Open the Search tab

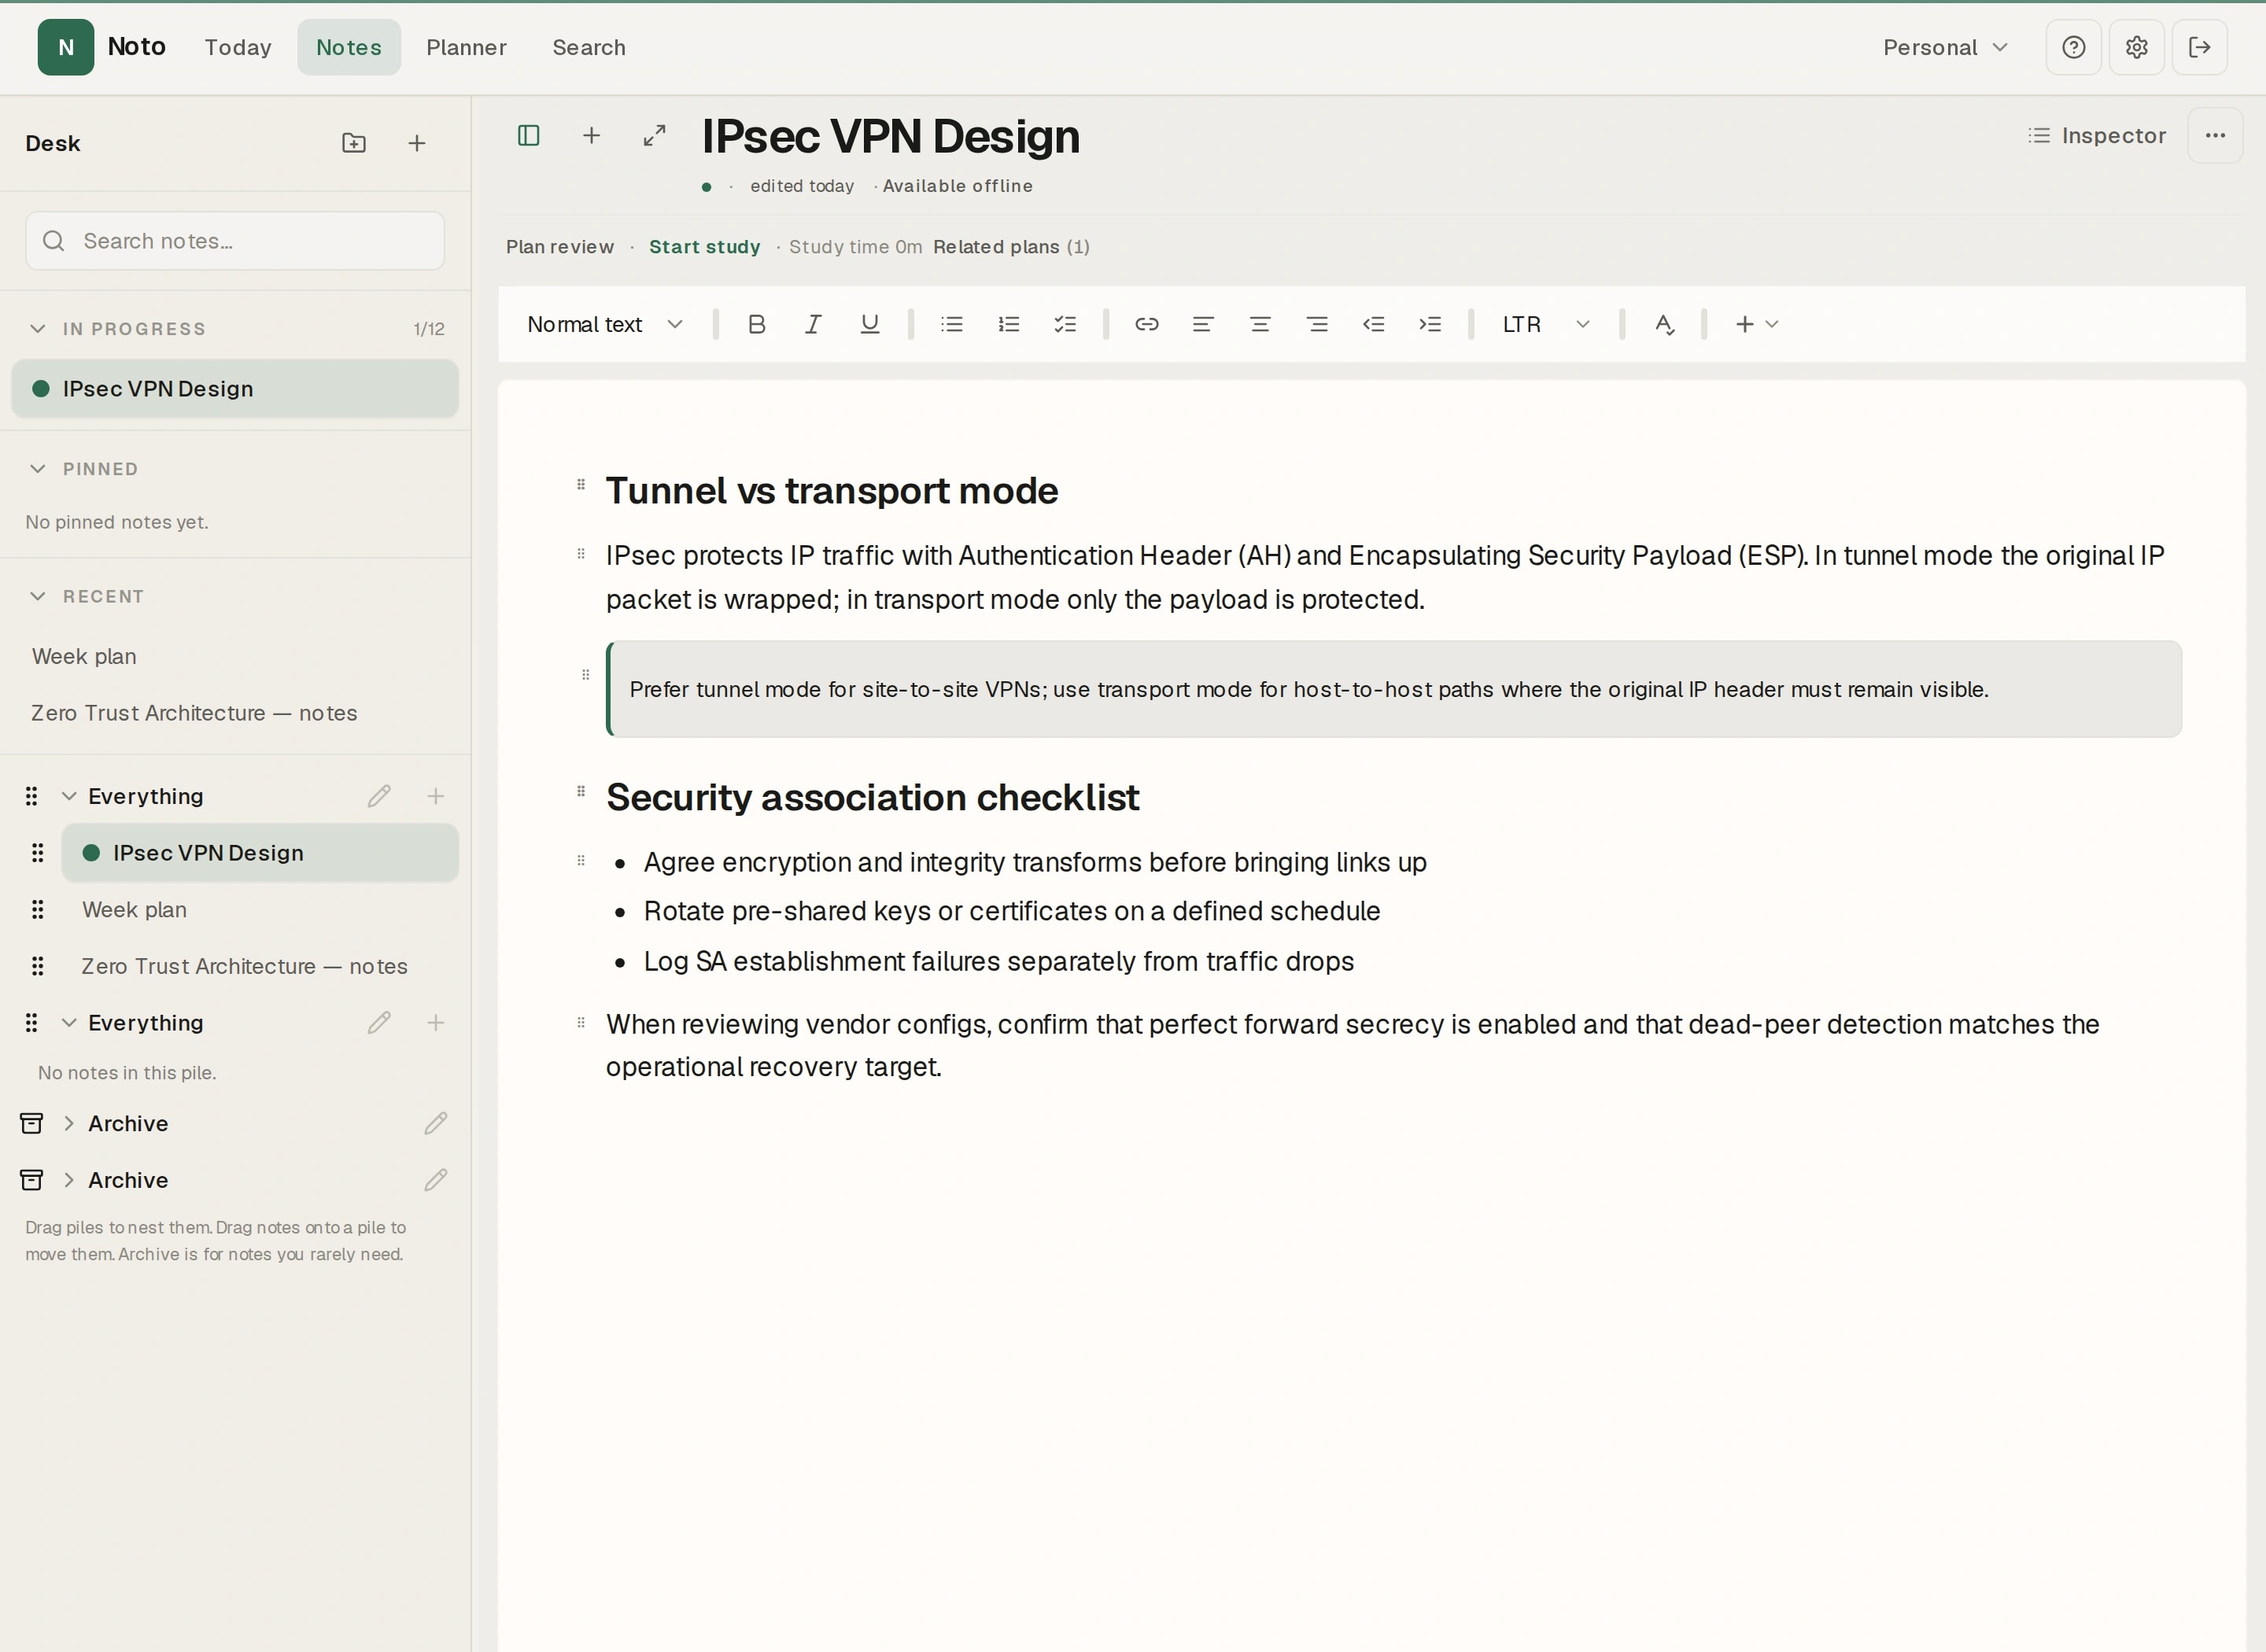point(589,47)
